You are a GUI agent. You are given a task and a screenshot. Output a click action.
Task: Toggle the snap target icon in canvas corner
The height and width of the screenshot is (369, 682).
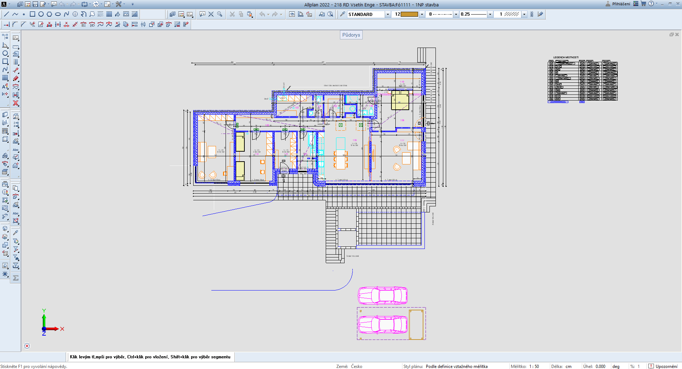27,346
